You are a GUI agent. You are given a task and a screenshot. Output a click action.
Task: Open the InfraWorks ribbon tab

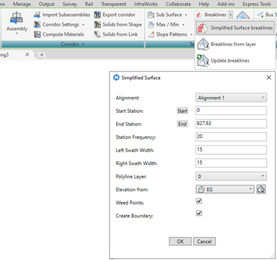[146, 4]
